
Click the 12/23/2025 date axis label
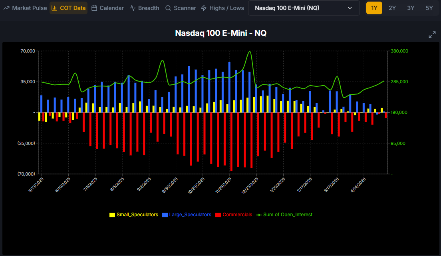click(x=250, y=186)
